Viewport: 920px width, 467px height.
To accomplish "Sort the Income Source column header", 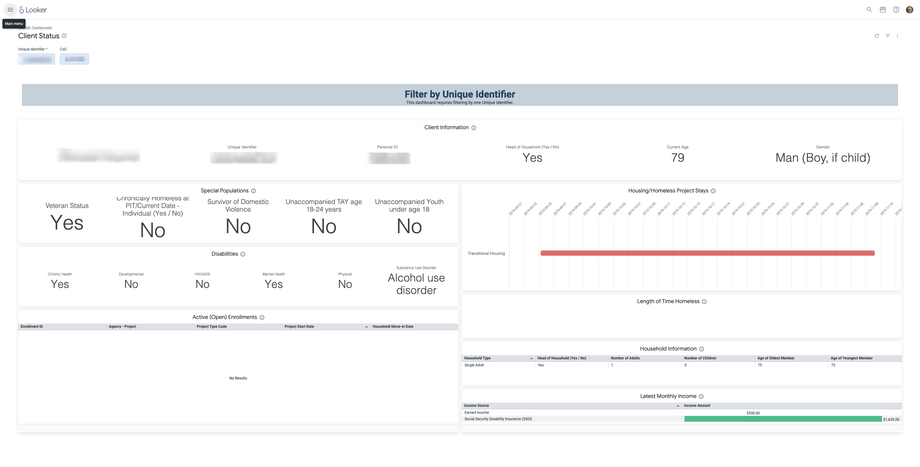I will pyautogui.click(x=476, y=406).
